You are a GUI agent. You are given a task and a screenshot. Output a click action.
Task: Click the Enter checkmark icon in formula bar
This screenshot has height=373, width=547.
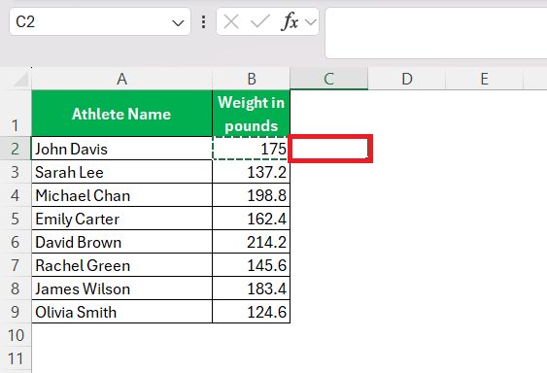260,21
